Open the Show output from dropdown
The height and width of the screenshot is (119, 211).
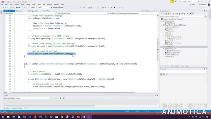point(32,98)
